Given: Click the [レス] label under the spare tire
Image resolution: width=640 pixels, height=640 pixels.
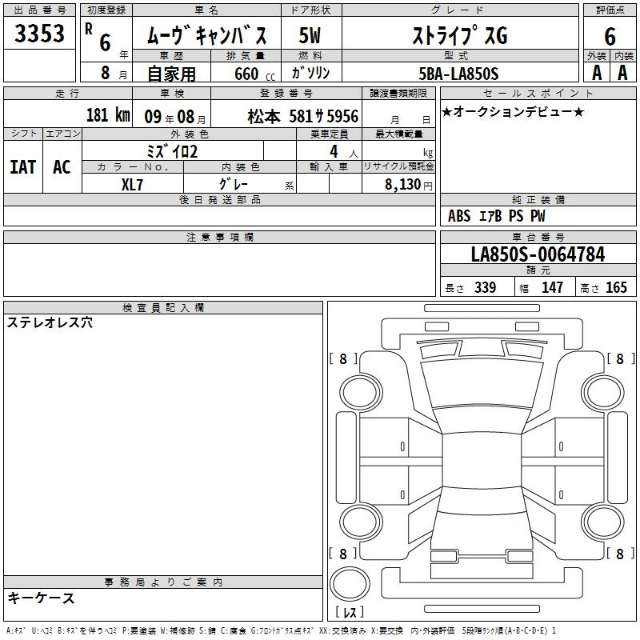Looking at the screenshot, I should tap(349, 613).
